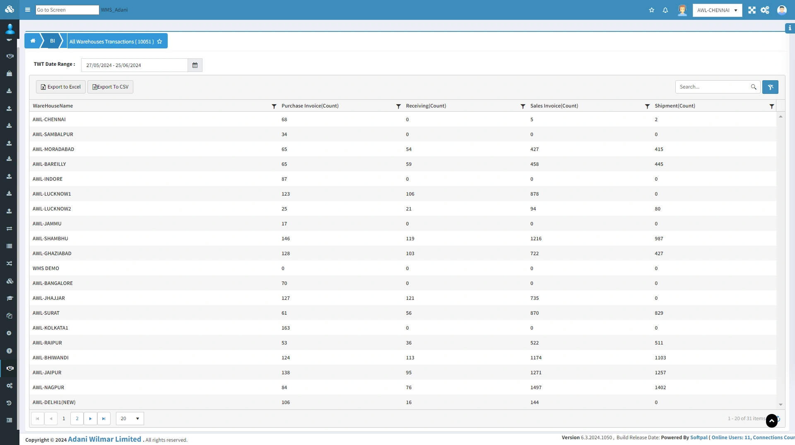795x445 pixels.
Task: Sort by WareHouseName column header
Action: coord(53,106)
